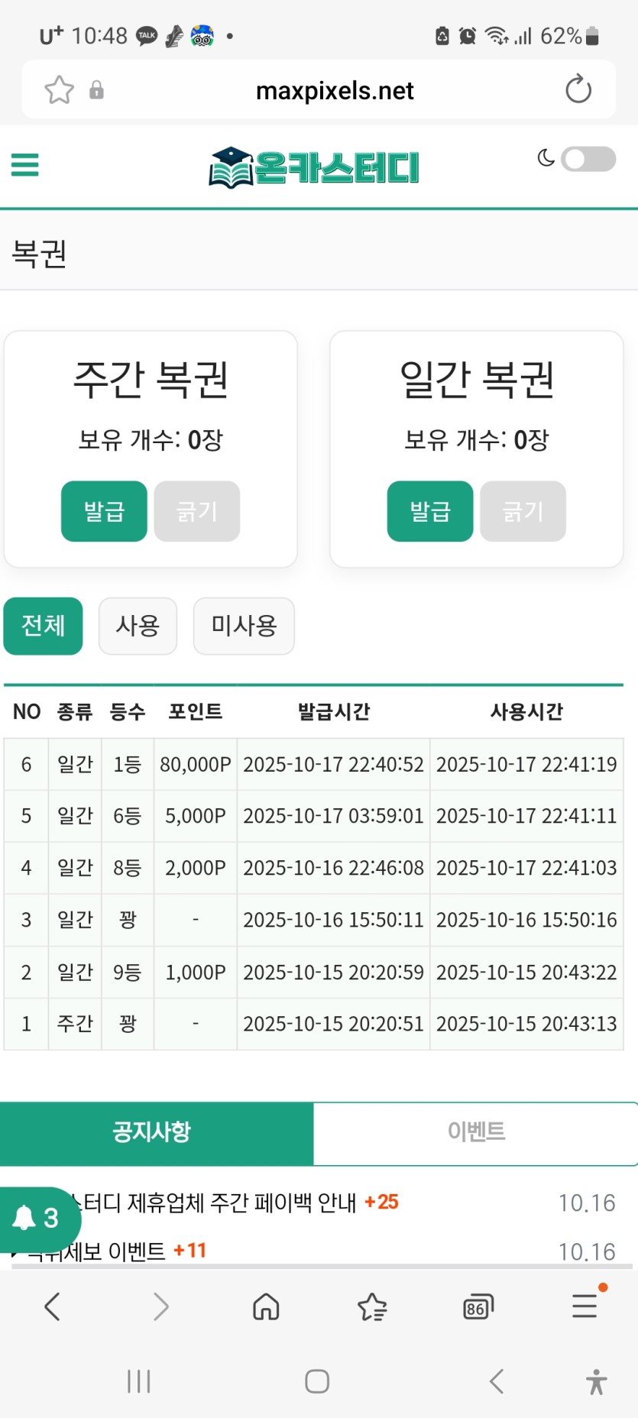Open the browser tools menu
The width and height of the screenshot is (638, 1418).
pos(585,1306)
